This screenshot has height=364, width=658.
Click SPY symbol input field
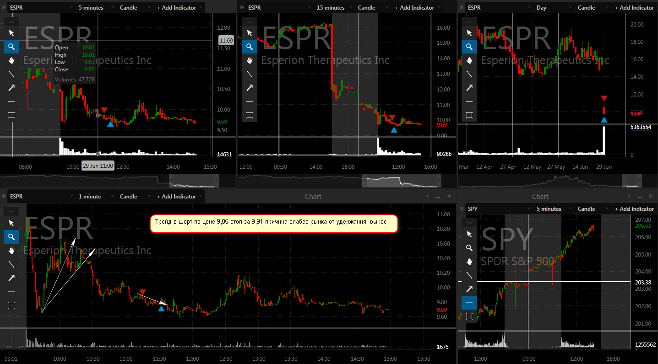coord(500,209)
